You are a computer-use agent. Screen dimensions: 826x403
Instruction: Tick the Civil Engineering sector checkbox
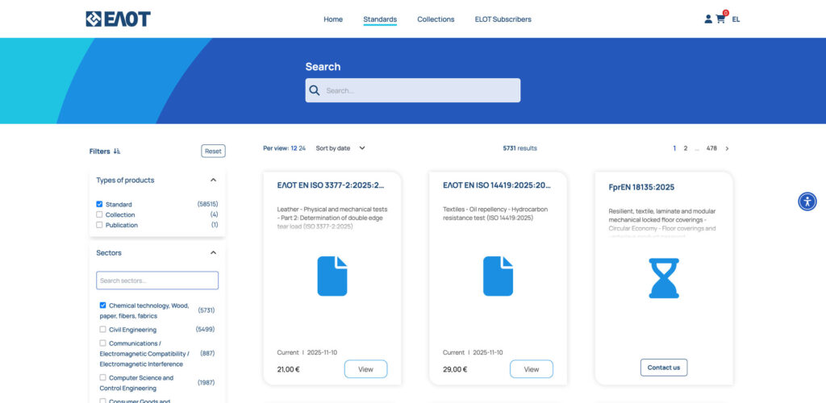(102, 330)
